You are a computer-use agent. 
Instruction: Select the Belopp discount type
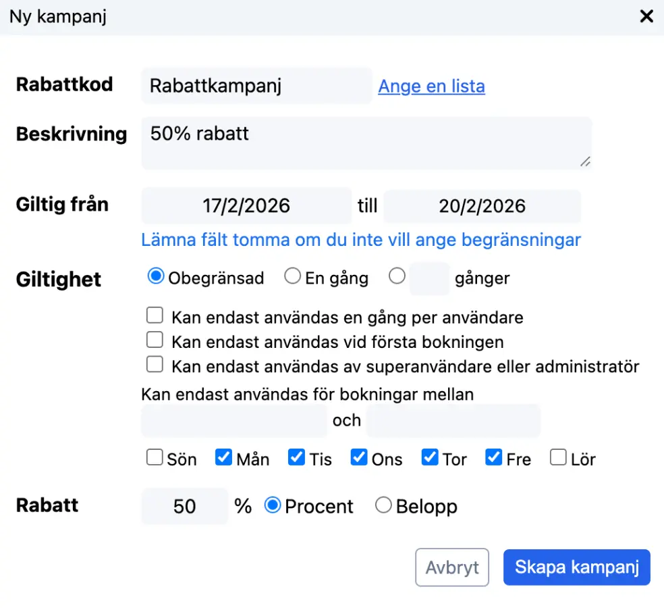383,505
